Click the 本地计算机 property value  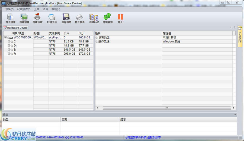[x=169, y=37]
